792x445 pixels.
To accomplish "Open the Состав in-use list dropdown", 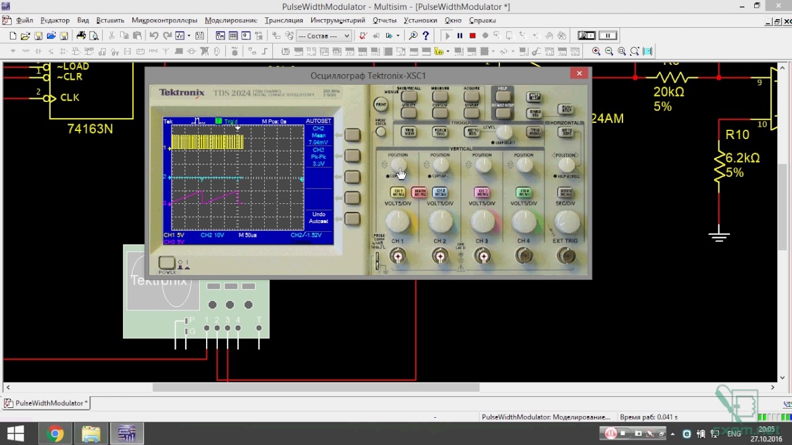I will tap(324, 36).
